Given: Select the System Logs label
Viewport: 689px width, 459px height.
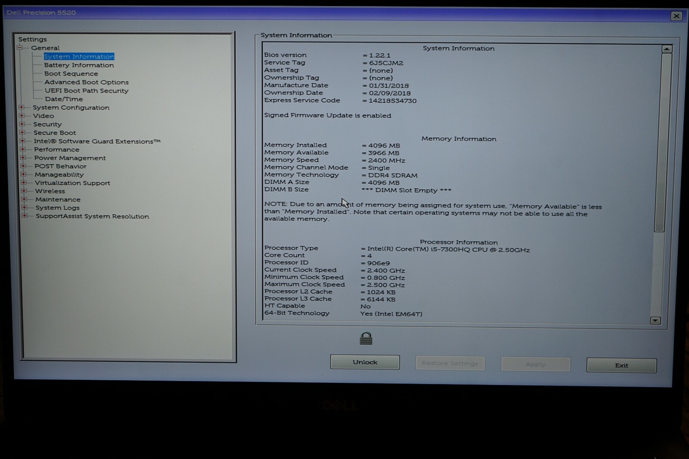Looking at the screenshot, I should (x=57, y=208).
